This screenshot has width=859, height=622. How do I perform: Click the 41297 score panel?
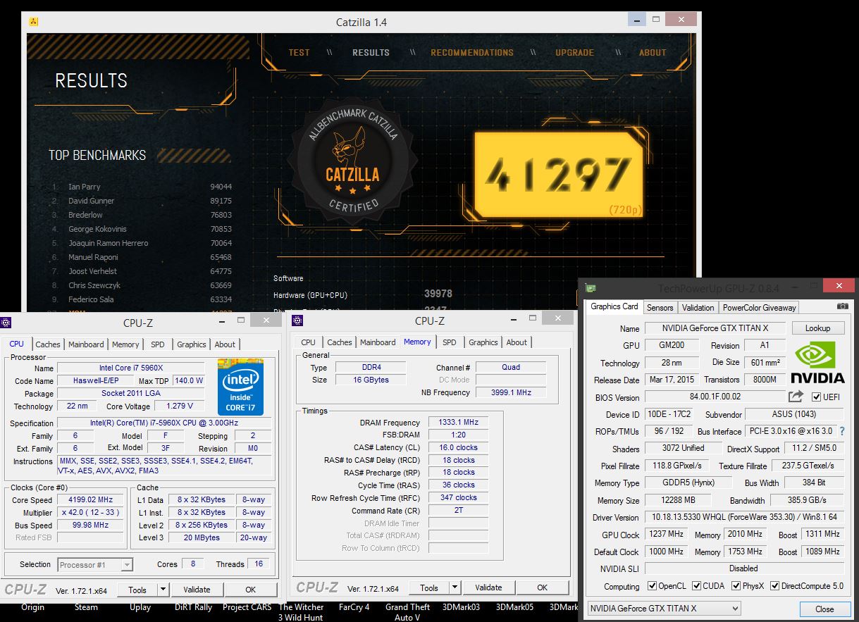[559, 174]
